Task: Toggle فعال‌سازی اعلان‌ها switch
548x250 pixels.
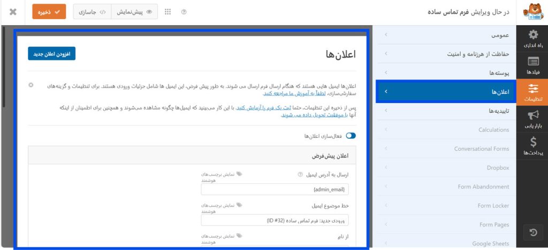Action: click(x=351, y=136)
